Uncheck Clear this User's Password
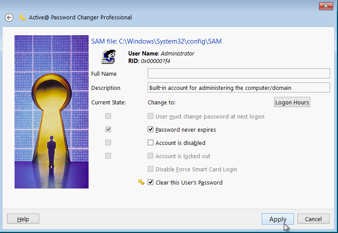Screen dimensions: 338x233 pyautogui.click(x=150, y=182)
